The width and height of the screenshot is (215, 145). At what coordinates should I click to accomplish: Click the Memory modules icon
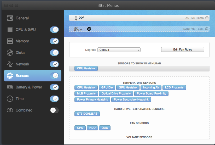pos(10,41)
